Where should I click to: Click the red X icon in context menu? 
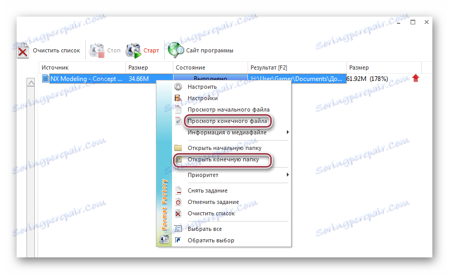178,213
